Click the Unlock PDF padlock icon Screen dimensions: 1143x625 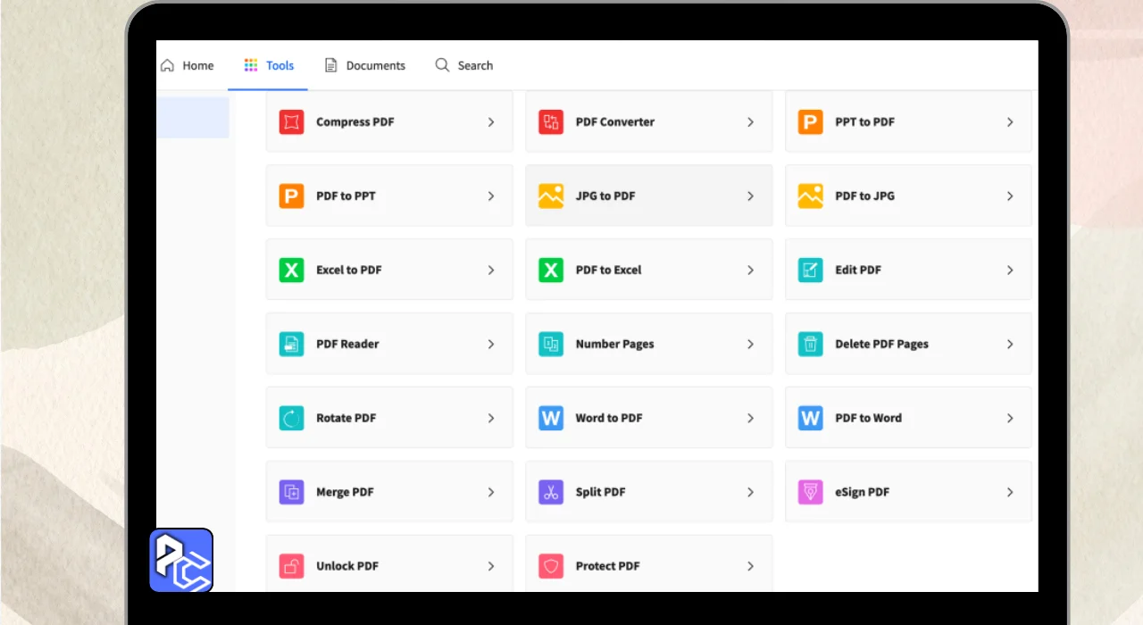[x=291, y=567]
